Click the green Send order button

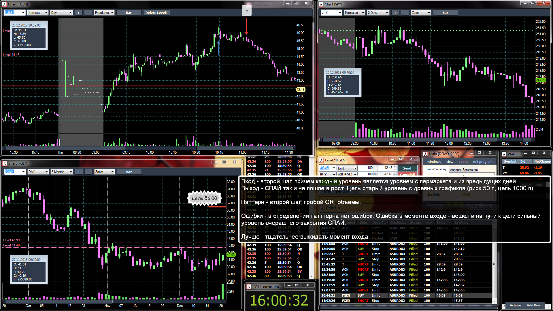[407, 168]
